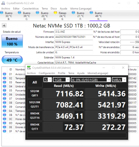The height and width of the screenshot is (147, 139).
Task: Click the CrystalDiskInfo app icon in title bar
Action: tap(3, 3)
